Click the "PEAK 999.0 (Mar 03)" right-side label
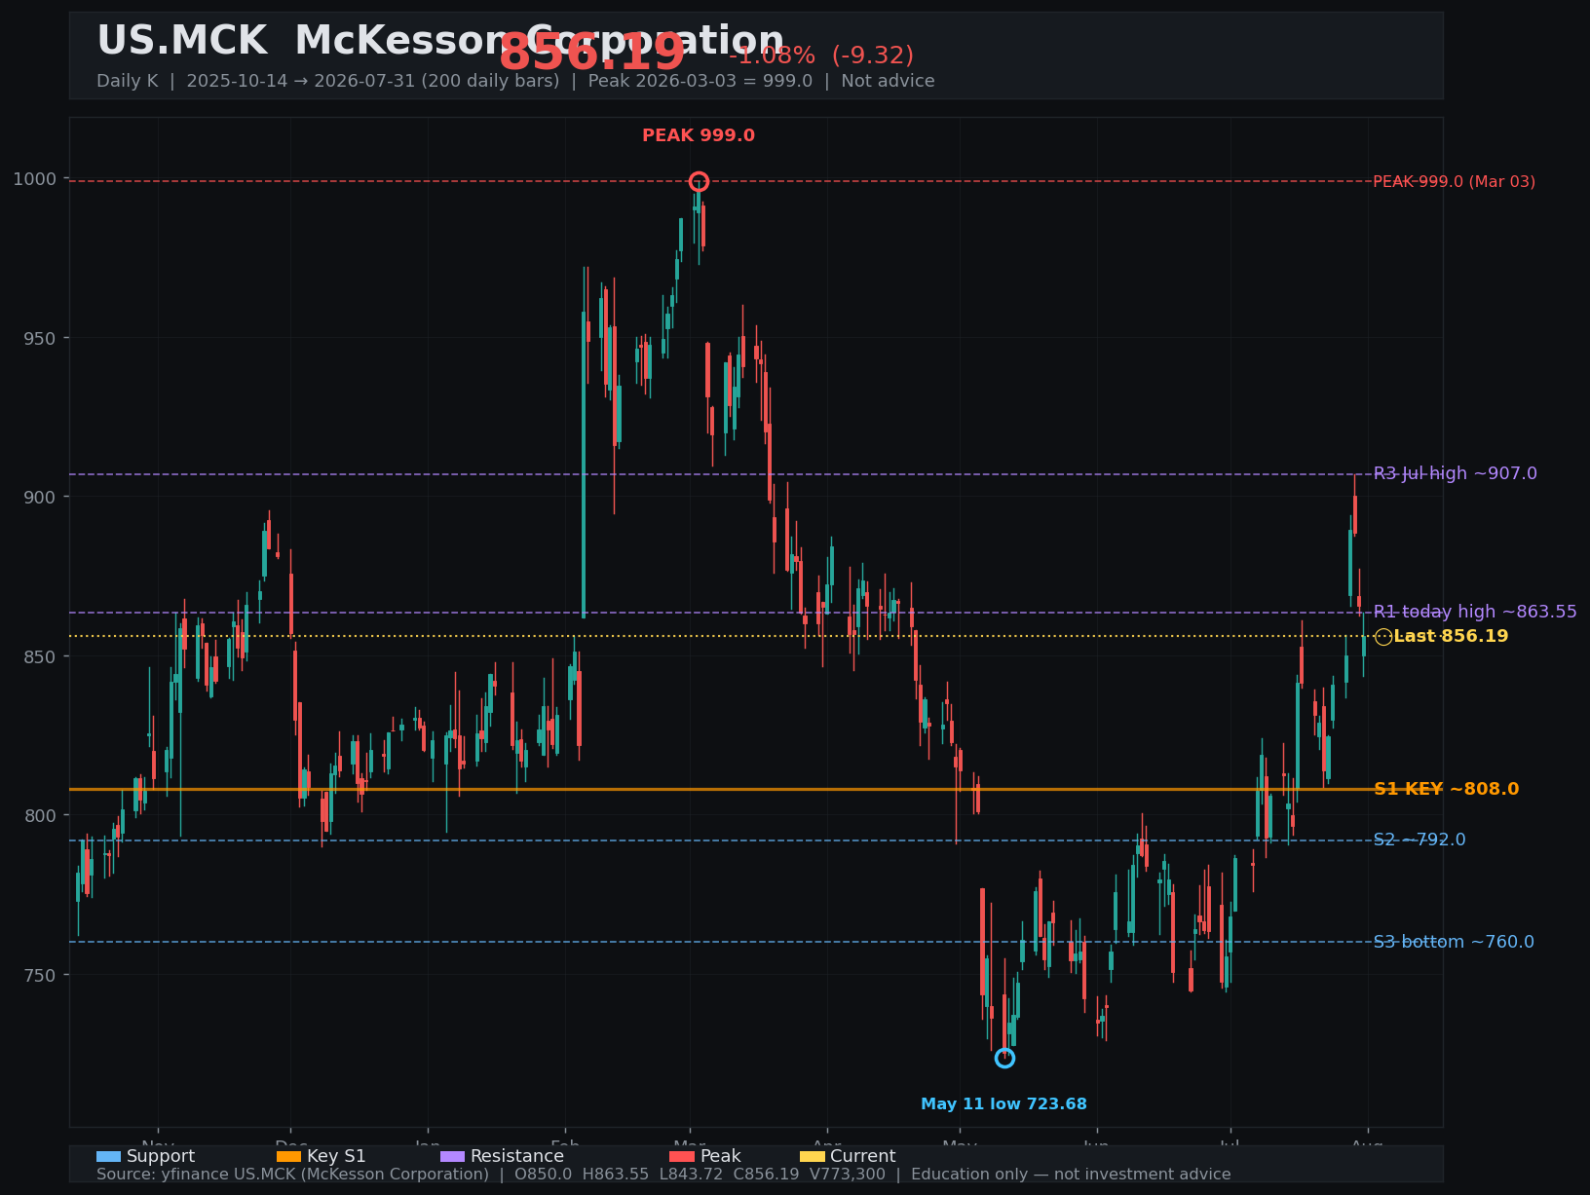1590x1195 pixels. pos(1454,182)
